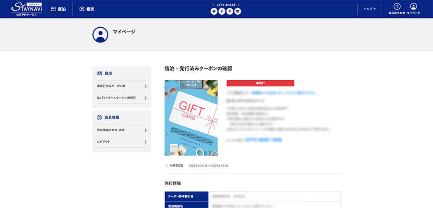Image resolution: width=433 pixels, height=208 pixels.
Task: Click the bed icon beside 宿泊 heading
Action: [100, 74]
